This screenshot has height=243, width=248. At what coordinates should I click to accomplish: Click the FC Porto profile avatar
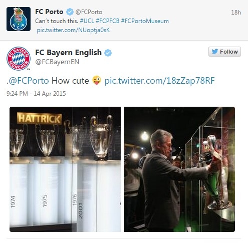pyautogui.click(x=19, y=19)
